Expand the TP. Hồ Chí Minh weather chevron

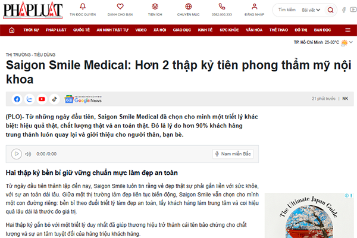click(x=351, y=42)
